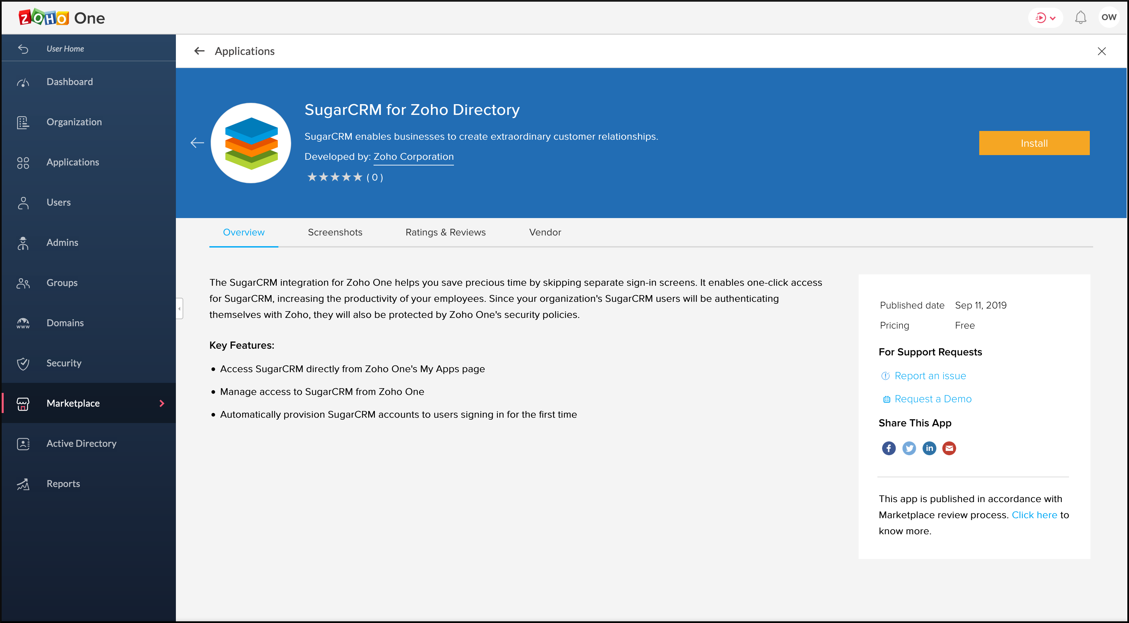Click the Free pricing value

pos(965,326)
